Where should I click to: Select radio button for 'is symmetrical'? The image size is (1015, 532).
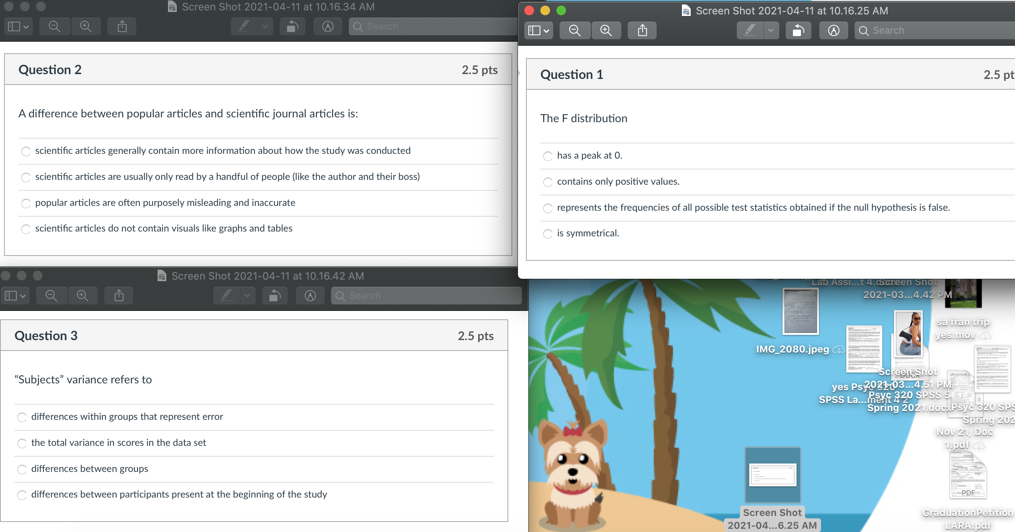click(x=548, y=234)
